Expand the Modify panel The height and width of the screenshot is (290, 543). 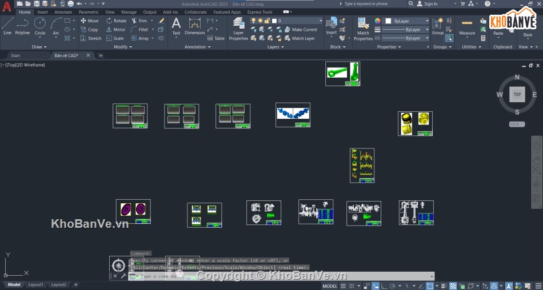[x=123, y=47]
